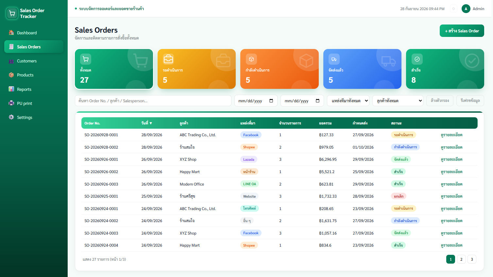Click the checkmark icon on the card showing 8
Image resolution: width=493 pixels, height=277 pixels.
coord(417,59)
